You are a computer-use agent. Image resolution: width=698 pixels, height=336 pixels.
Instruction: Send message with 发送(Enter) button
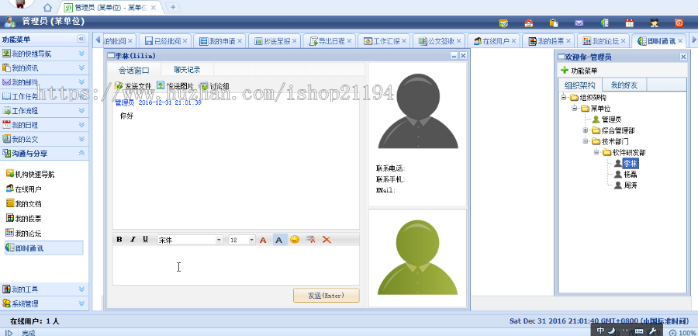click(327, 296)
